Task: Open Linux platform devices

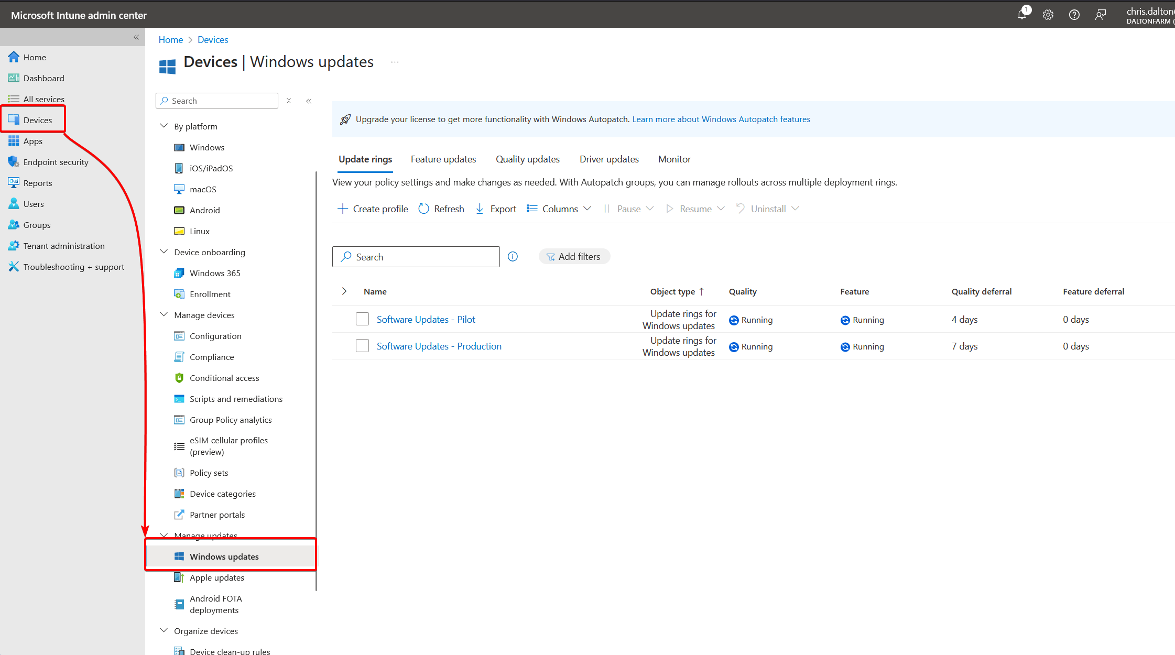Action: (x=199, y=231)
